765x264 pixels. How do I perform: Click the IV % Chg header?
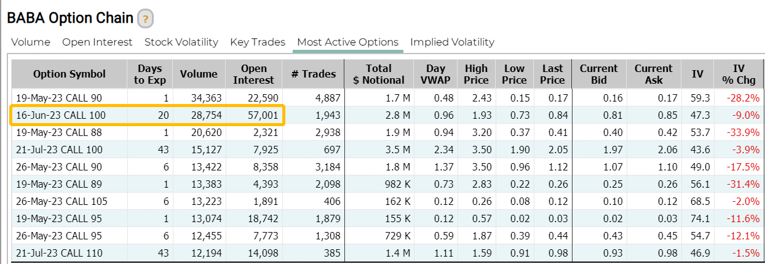pos(739,74)
